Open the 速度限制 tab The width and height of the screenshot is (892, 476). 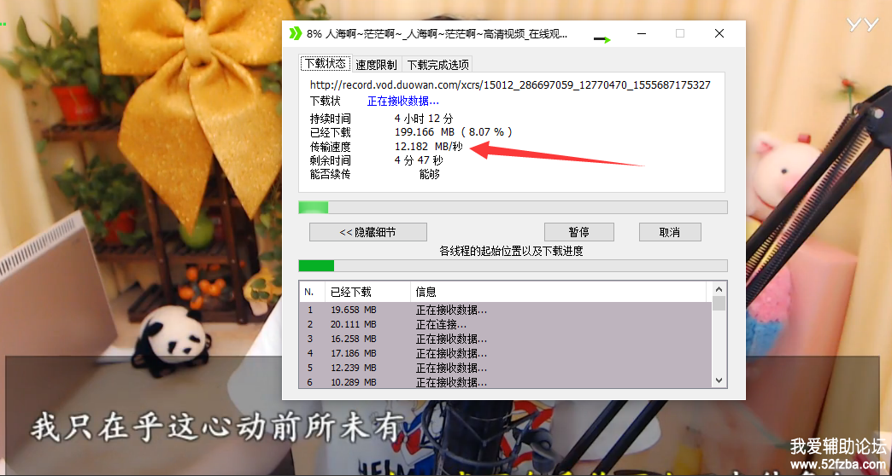(376, 65)
